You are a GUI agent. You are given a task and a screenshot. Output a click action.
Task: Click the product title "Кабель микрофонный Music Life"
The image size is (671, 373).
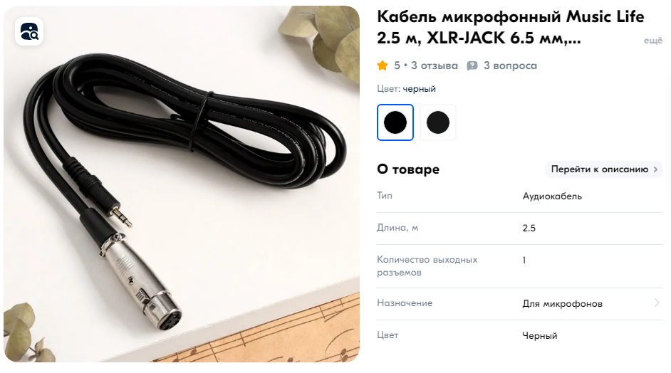511,17
